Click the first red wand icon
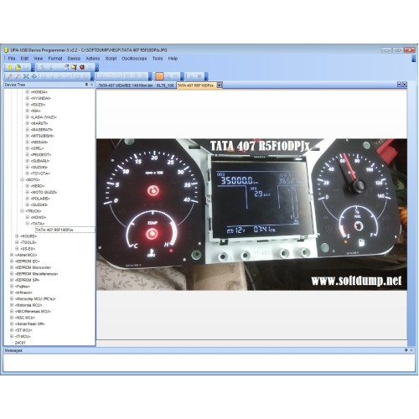This screenshot has width=419, height=419. (x=10, y=76)
